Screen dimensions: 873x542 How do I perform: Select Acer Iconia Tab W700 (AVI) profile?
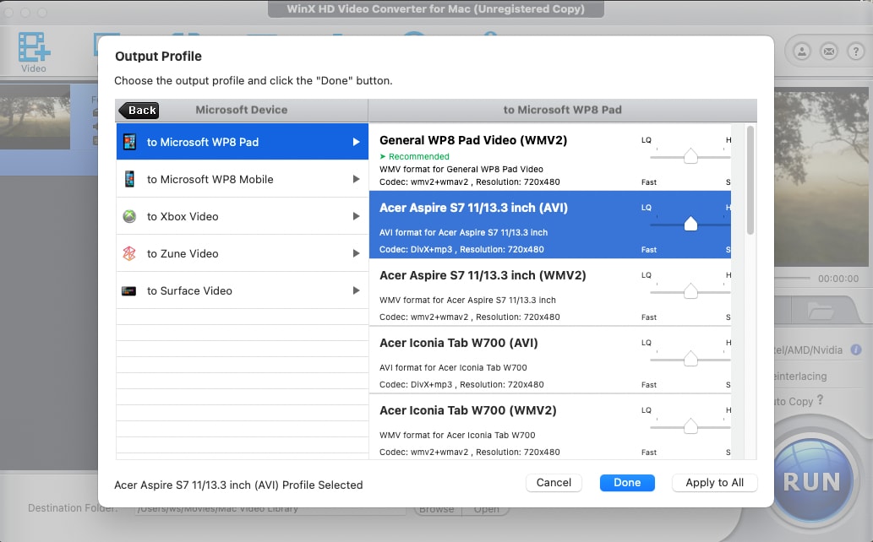(x=550, y=360)
